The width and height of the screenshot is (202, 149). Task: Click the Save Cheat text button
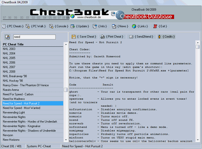pyautogui.click(x=87, y=37)
